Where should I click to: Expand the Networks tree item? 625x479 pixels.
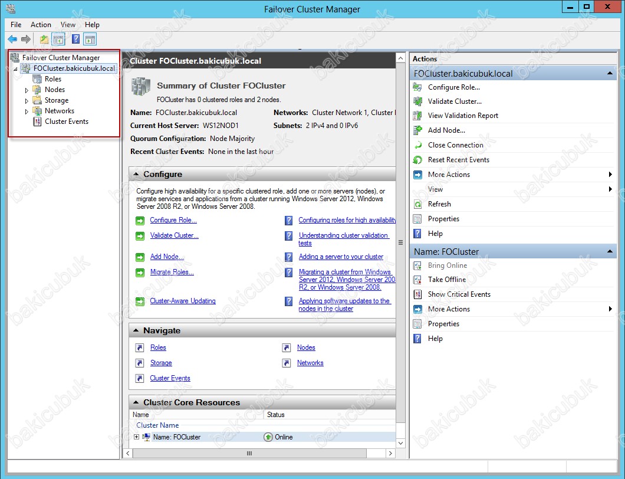click(x=27, y=111)
